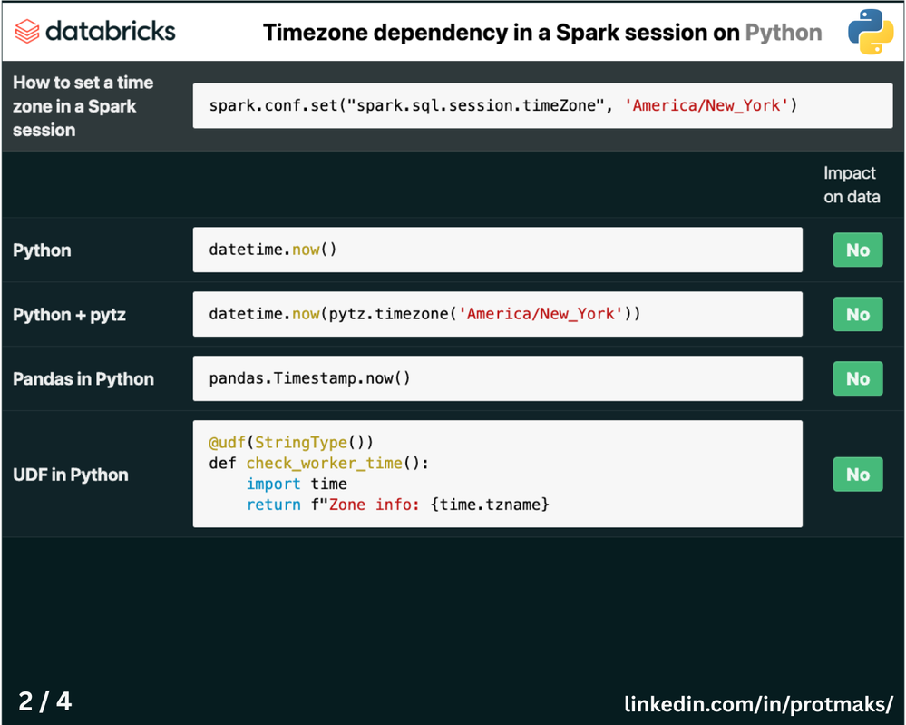The width and height of the screenshot is (906, 725).
Task: Open the linkedin.com/in/protmaks link
Action: (758, 703)
